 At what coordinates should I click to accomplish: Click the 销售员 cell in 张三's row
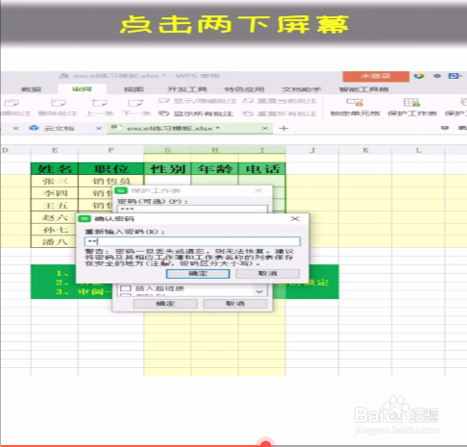pyautogui.click(x=111, y=181)
